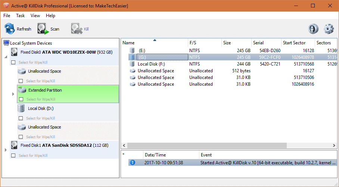Viewport: 339px width, 187px height.
Task: Click the Event log column header
Action: [268, 155]
